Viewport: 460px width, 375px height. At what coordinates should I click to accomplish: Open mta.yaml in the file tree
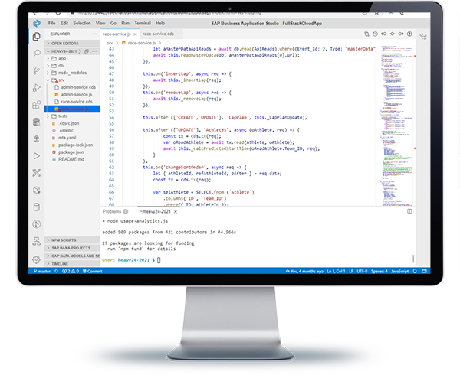(x=72, y=138)
